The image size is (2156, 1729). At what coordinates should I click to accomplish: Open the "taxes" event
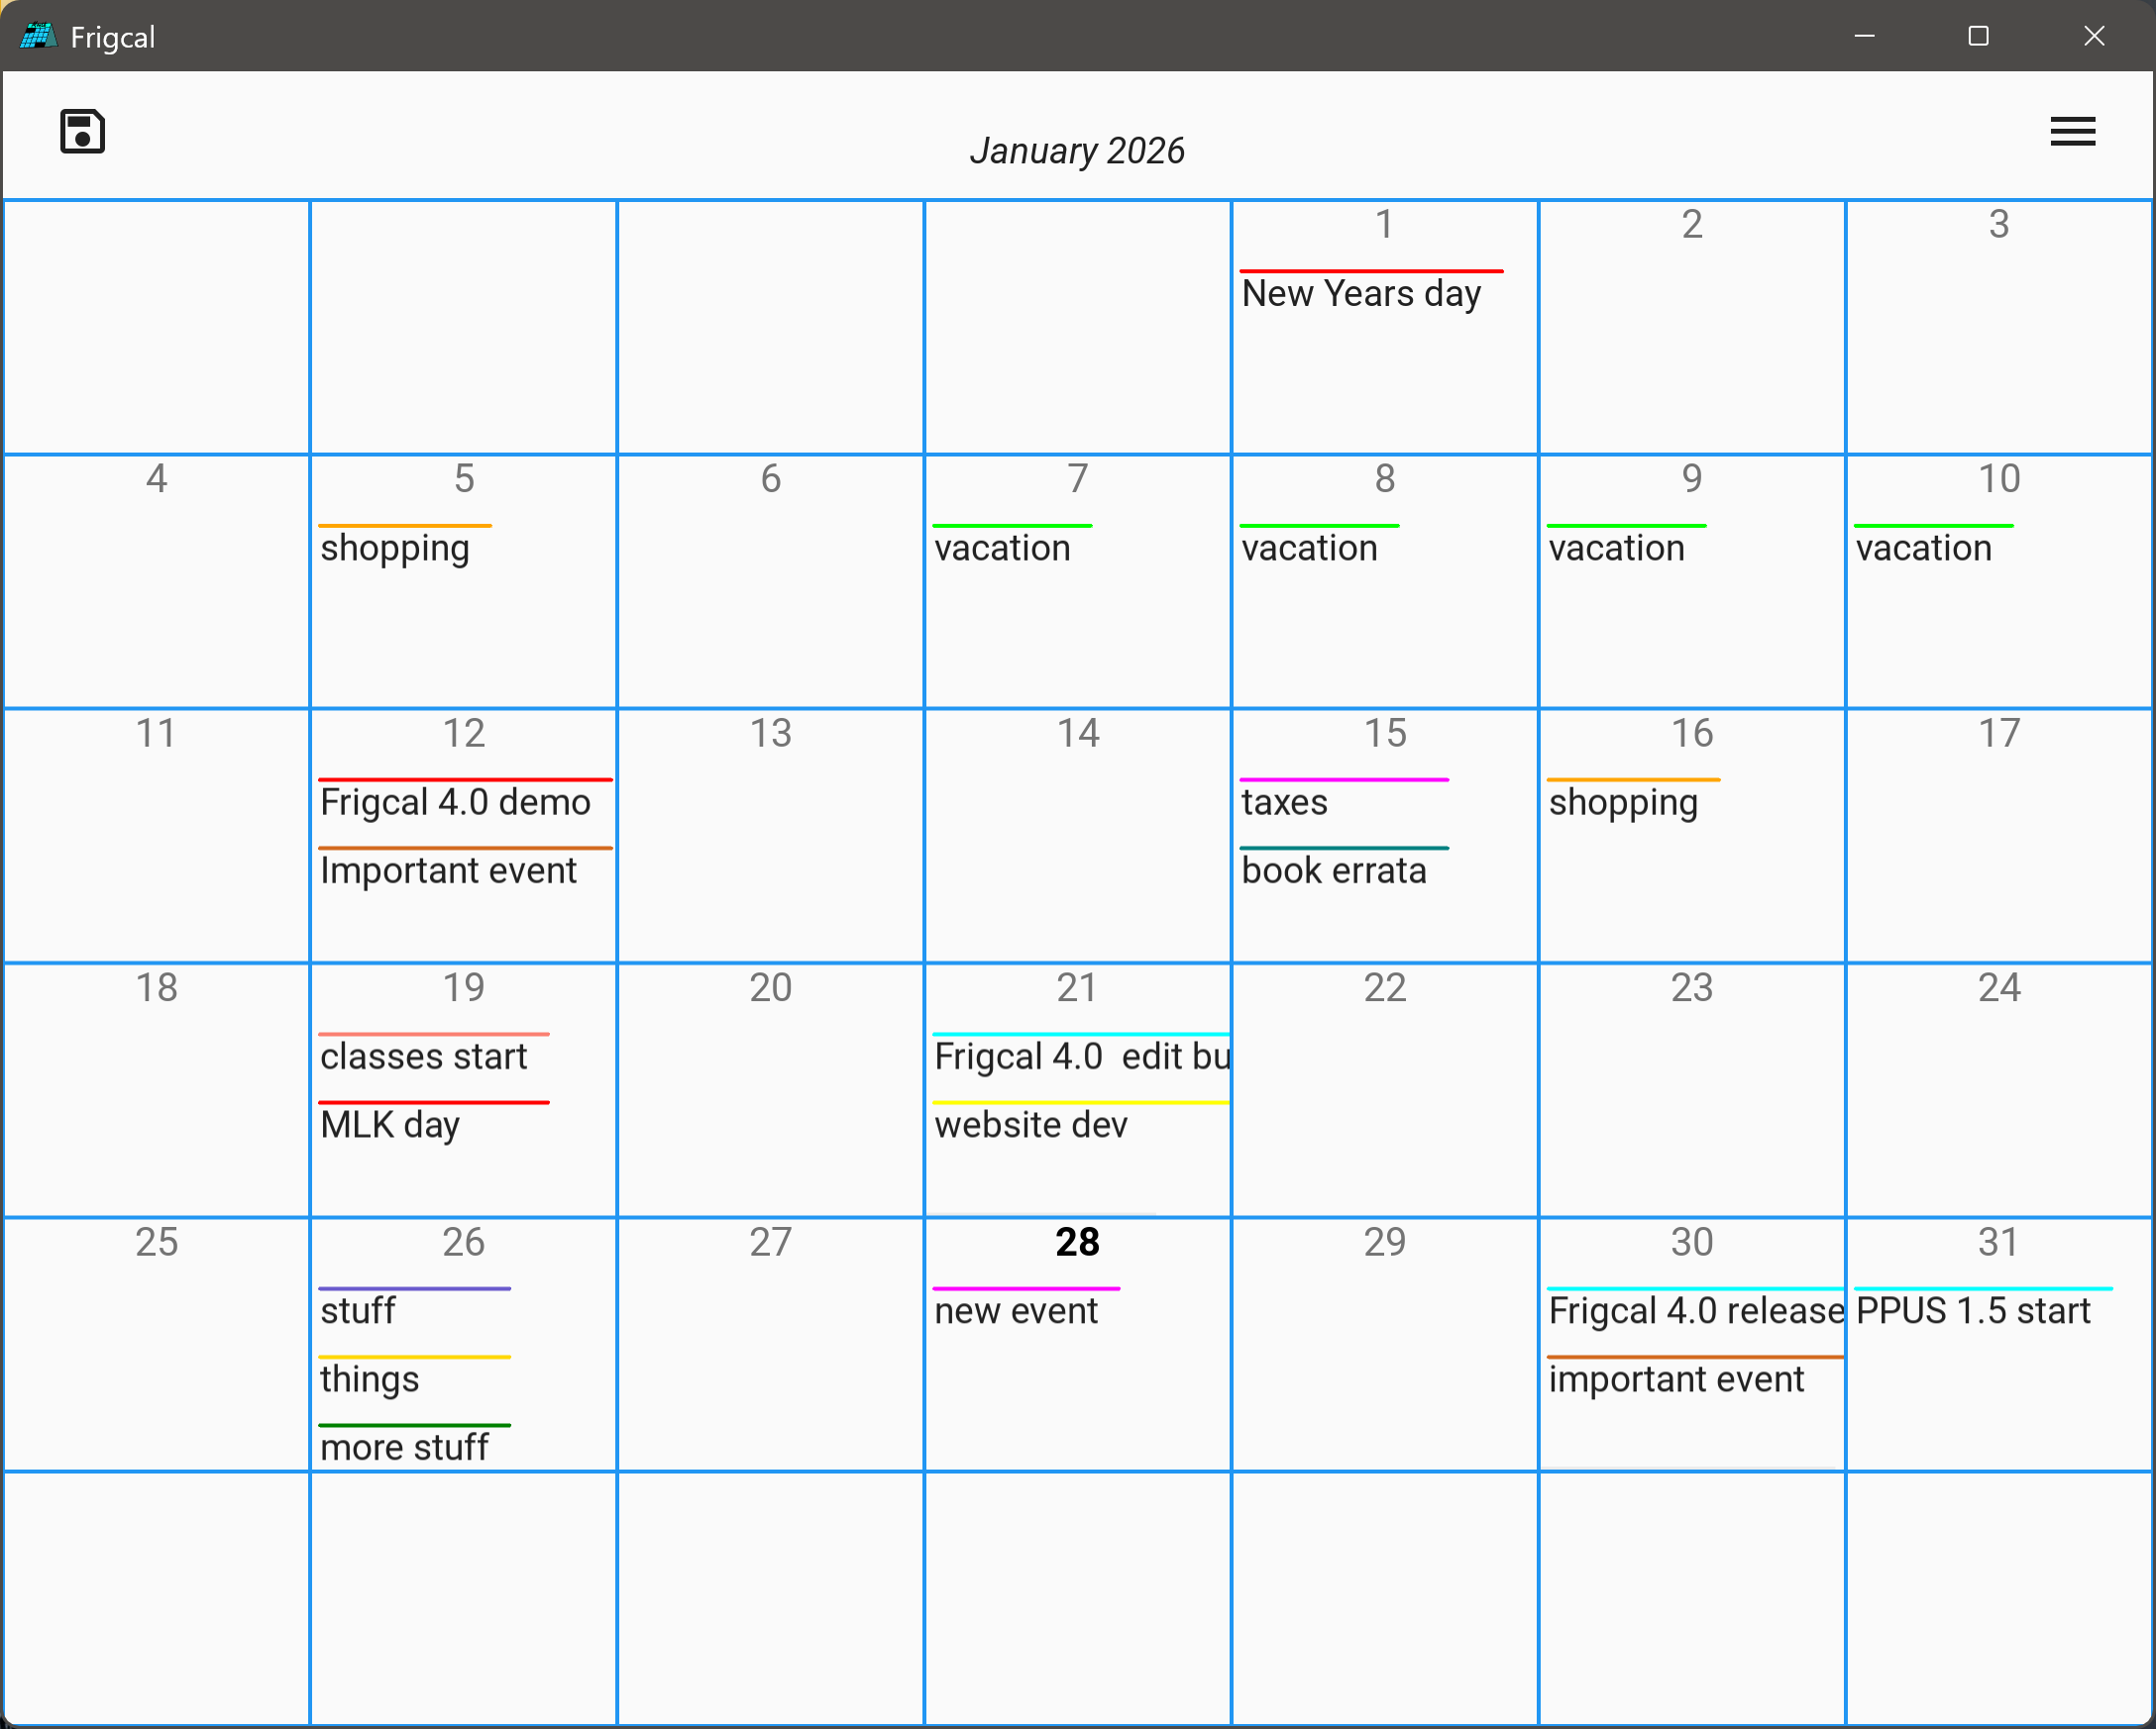(1284, 802)
